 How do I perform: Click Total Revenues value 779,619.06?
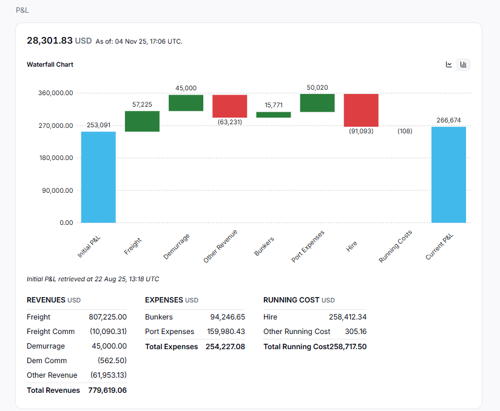pos(107,390)
